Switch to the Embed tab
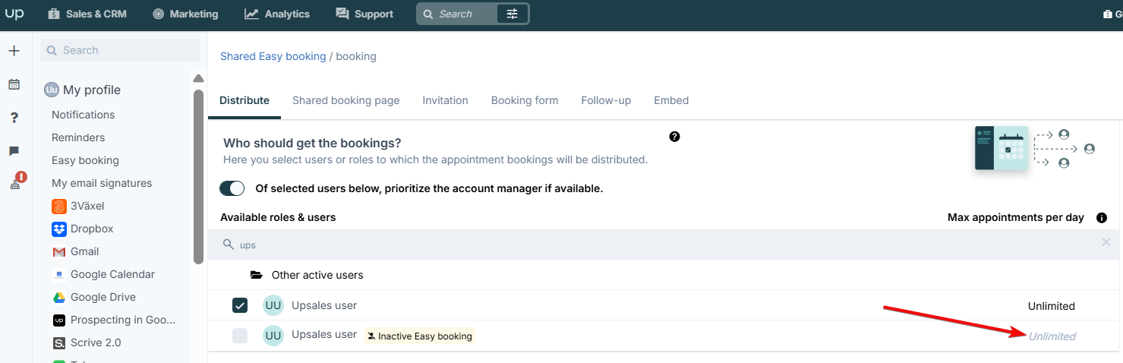 pos(671,100)
